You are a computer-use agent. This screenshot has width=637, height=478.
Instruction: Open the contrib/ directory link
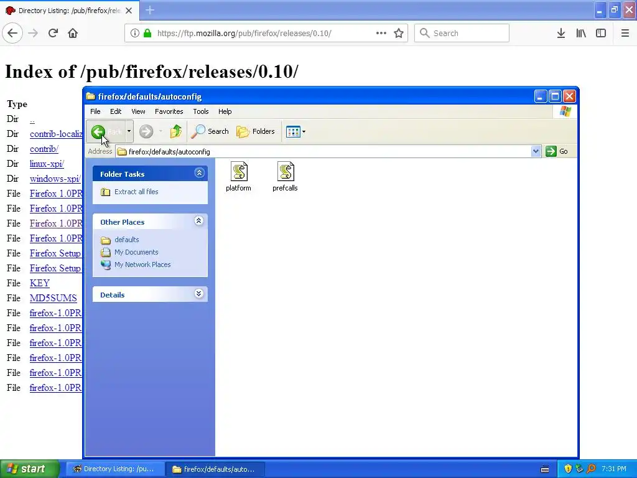[x=44, y=149]
